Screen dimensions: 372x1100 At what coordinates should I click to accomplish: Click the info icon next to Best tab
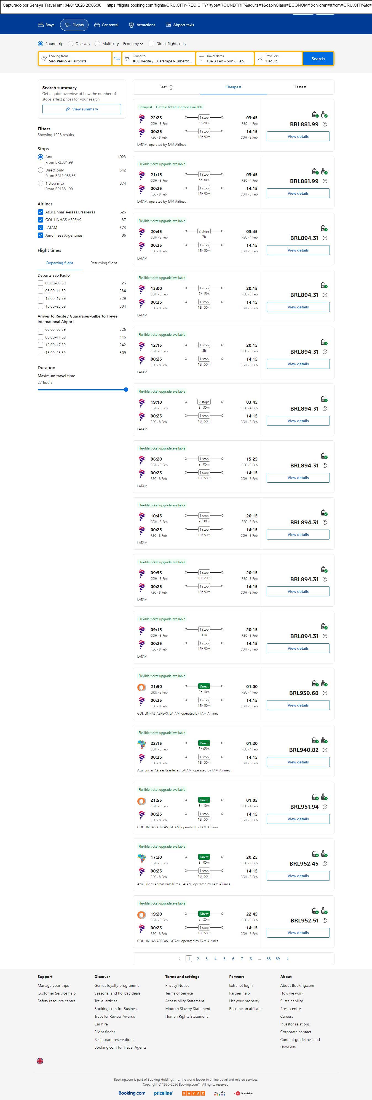tap(171, 88)
